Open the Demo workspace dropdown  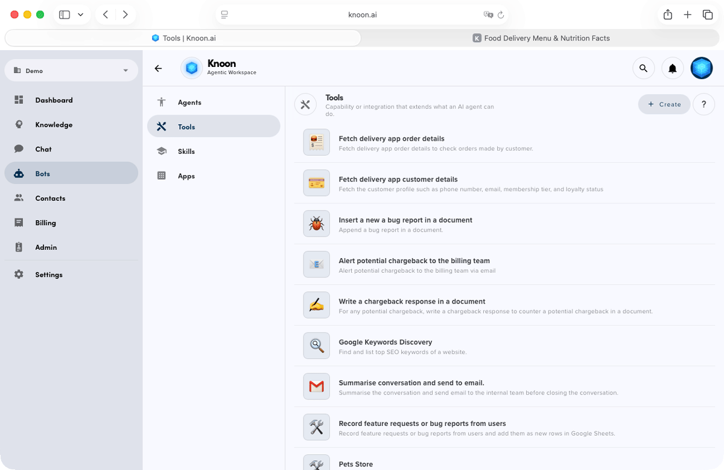(71, 71)
